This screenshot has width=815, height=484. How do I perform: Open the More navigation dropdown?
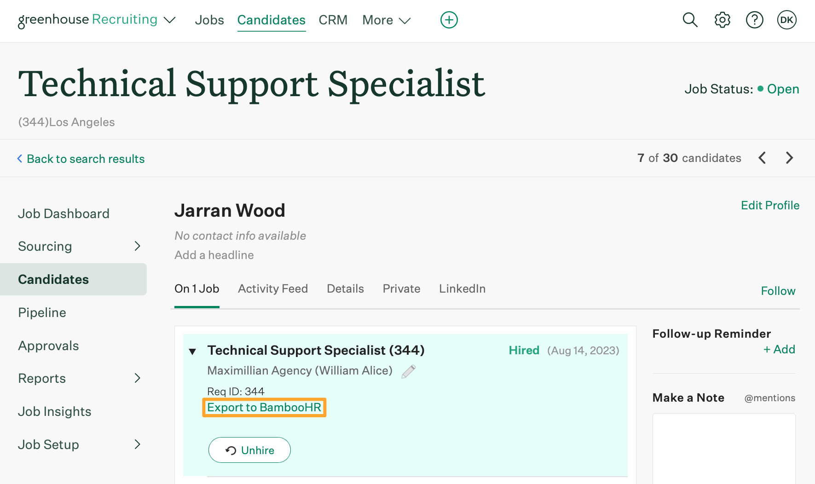tap(386, 20)
